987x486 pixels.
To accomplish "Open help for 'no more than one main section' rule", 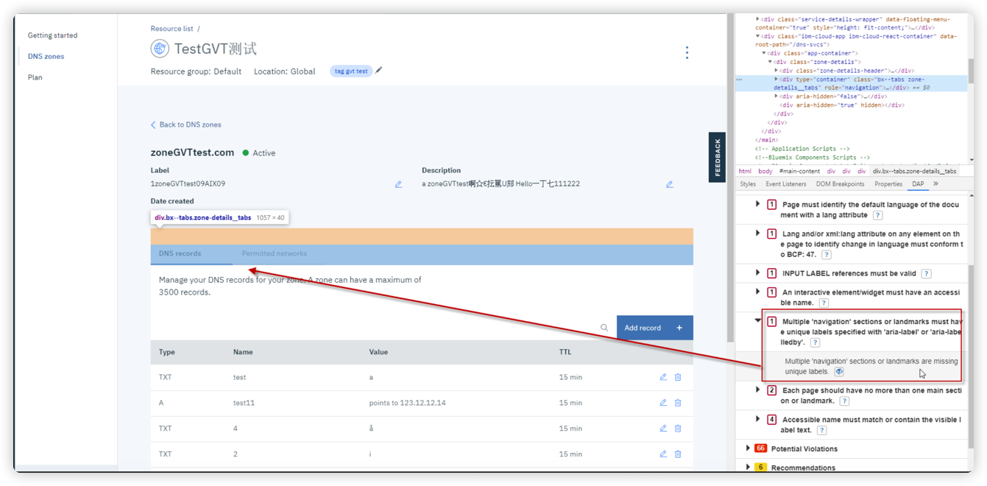I will (844, 401).
